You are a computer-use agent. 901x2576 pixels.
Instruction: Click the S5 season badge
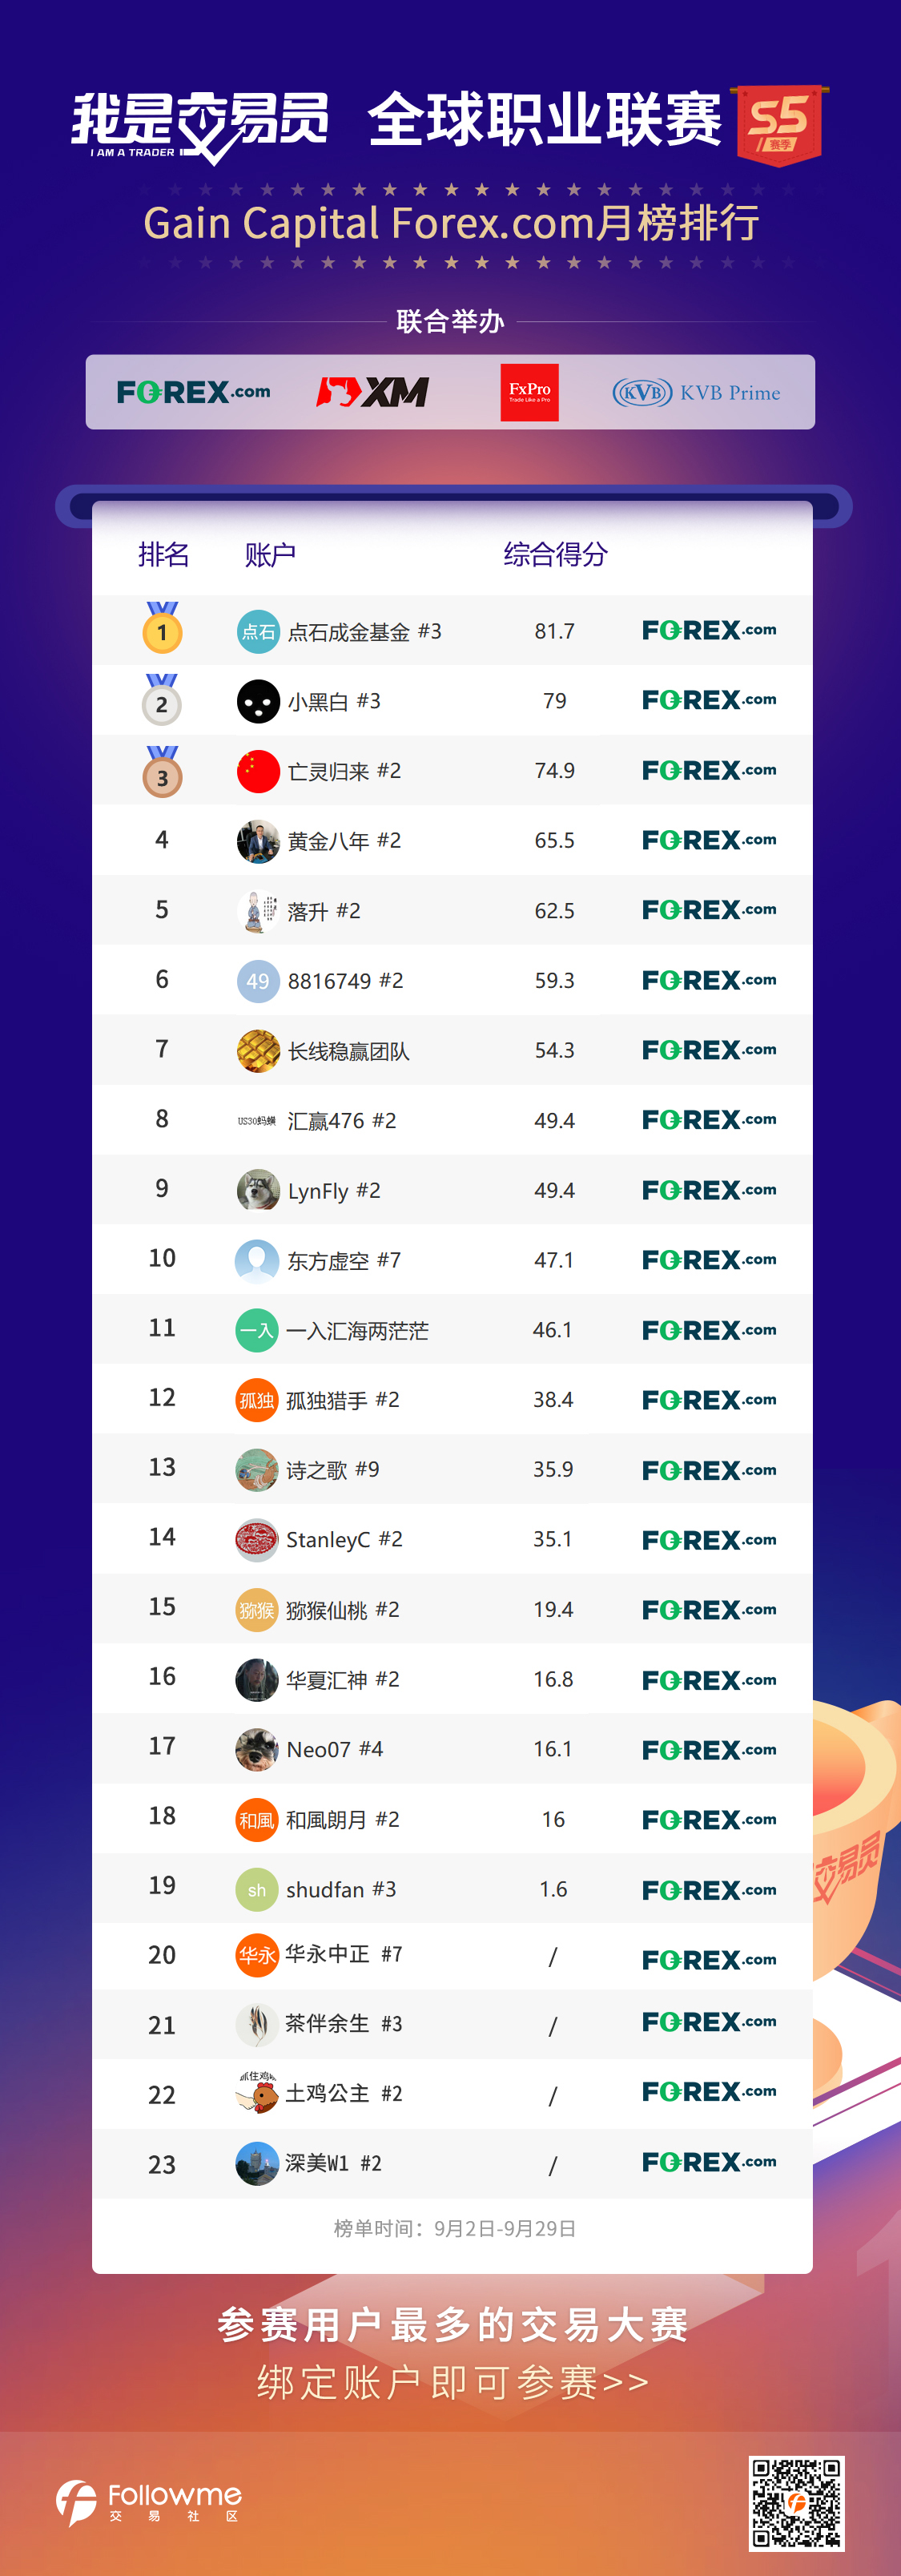tap(780, 125)
